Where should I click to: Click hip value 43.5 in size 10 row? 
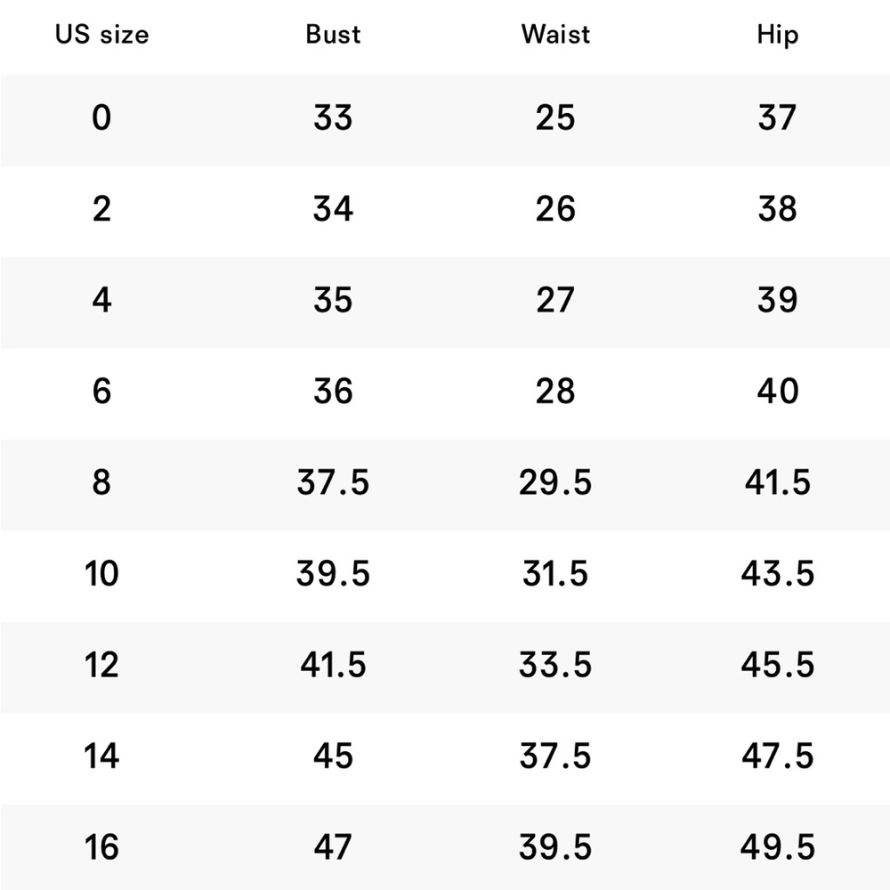(778, 573)
